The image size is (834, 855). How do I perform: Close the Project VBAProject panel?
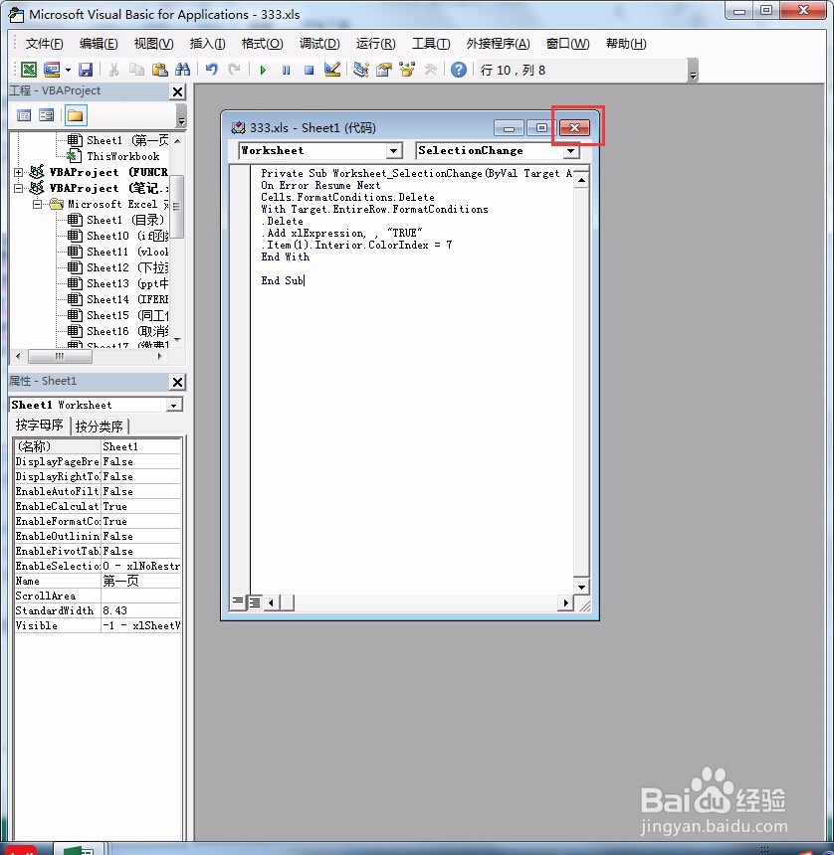click(178, 91)
